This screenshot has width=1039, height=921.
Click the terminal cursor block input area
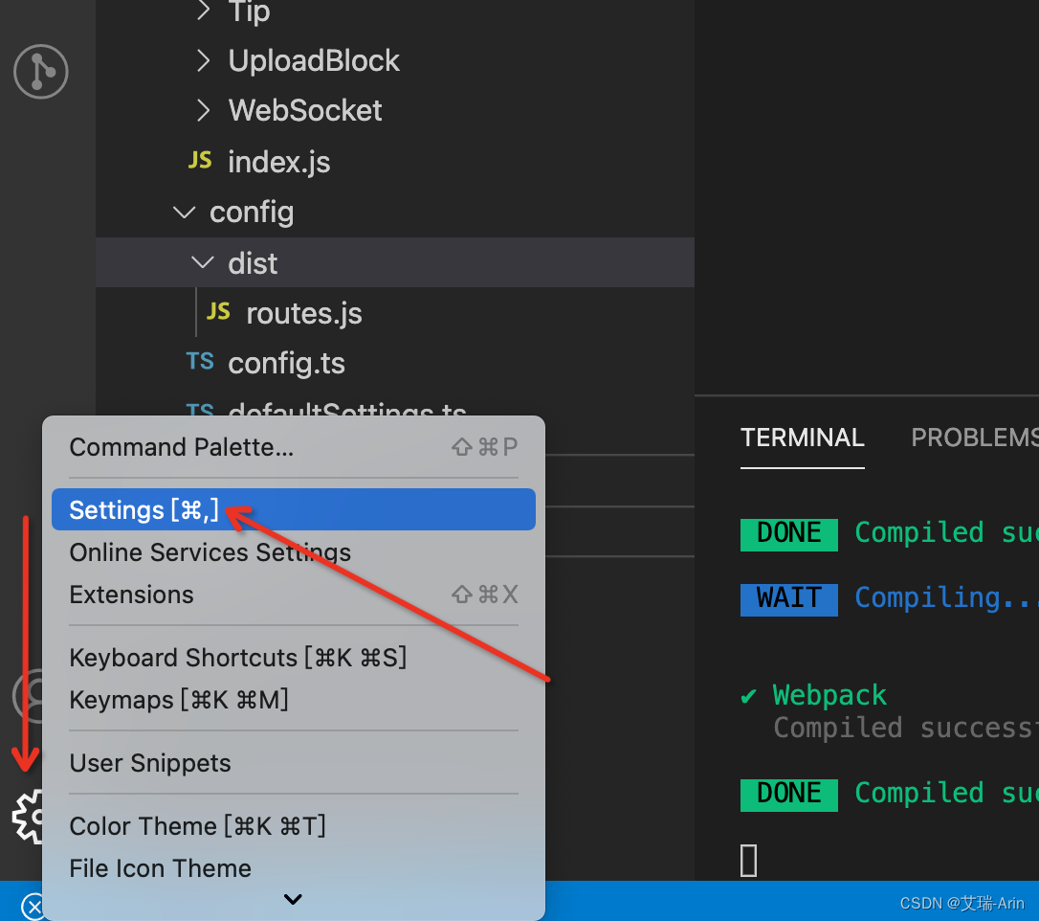click(747, 859)
